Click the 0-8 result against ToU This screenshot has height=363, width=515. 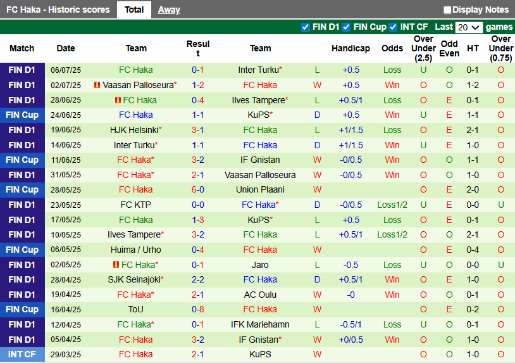pyautogui.click(x=198, y=309)
